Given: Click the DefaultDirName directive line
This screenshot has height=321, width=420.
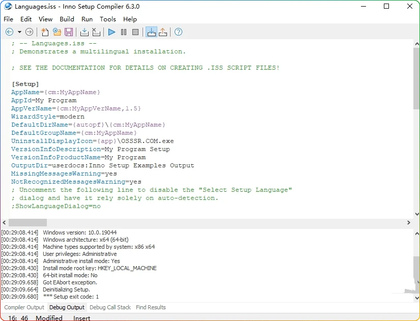Looking at the screenshot, I should coord(89,125).
